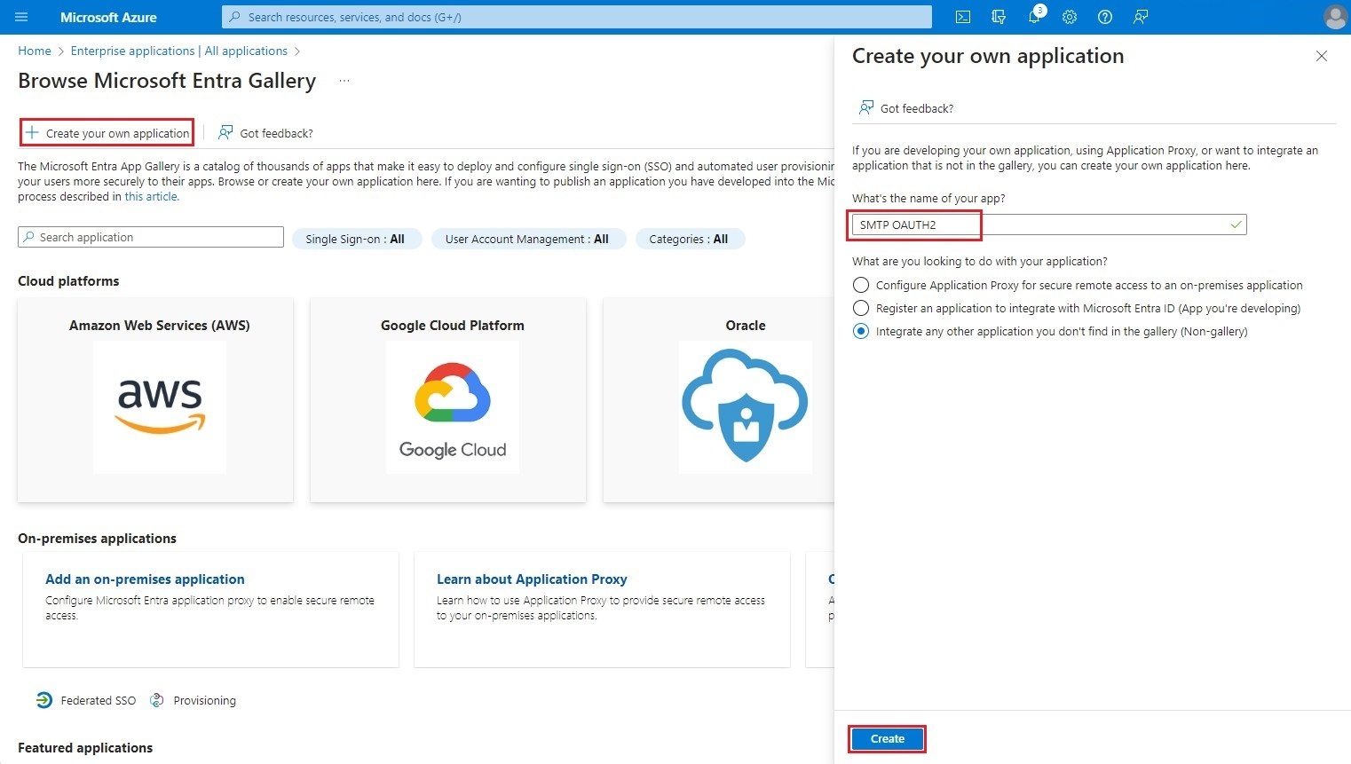Screen dimensions: 1351x764
Task: Open the Help panel
Action: [x=1104, y=17]
